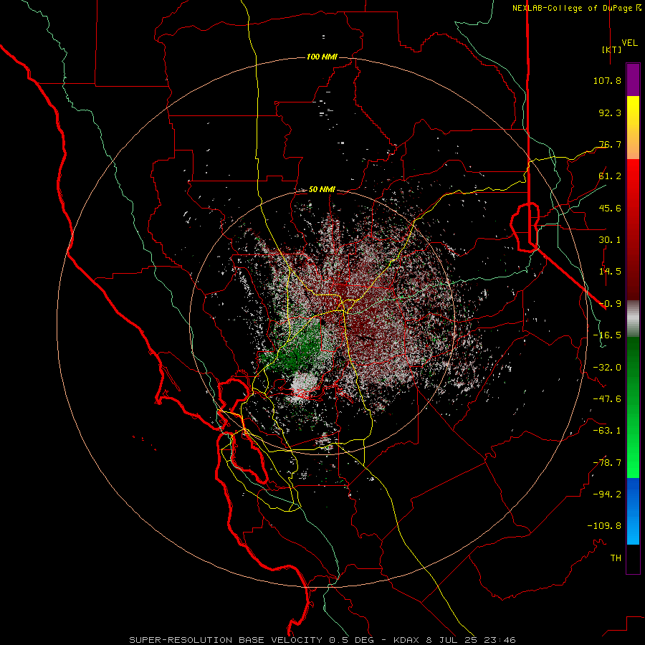Pick the black TH segment of the color bar
Screen dimensions: 645x645
tap(633, 558)
